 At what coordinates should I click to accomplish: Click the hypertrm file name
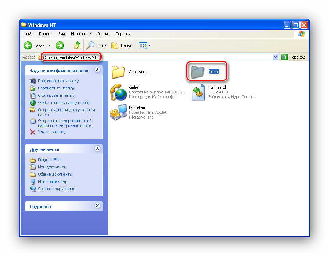[x=137, y=108]
